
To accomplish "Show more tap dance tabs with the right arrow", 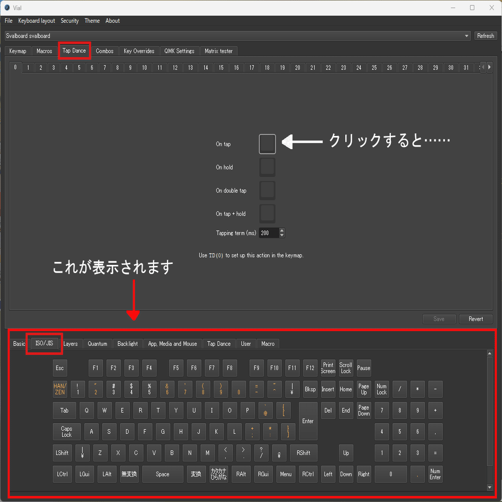I will [x=489, y=67].
